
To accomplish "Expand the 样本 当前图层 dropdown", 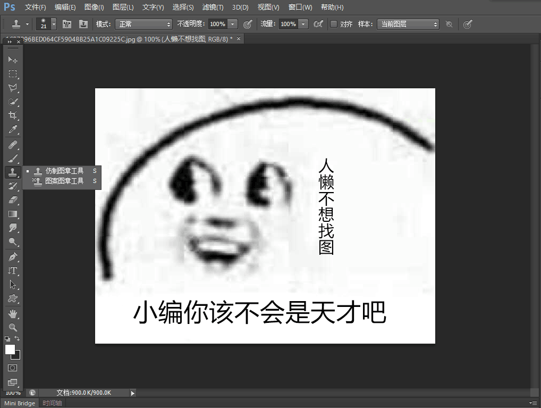I will (x=408, y=24).
